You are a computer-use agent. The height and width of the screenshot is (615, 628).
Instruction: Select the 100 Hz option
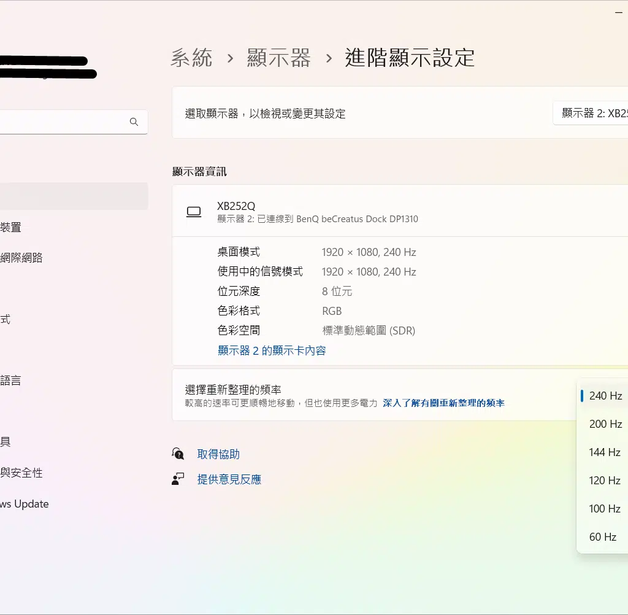pos(605,509)
